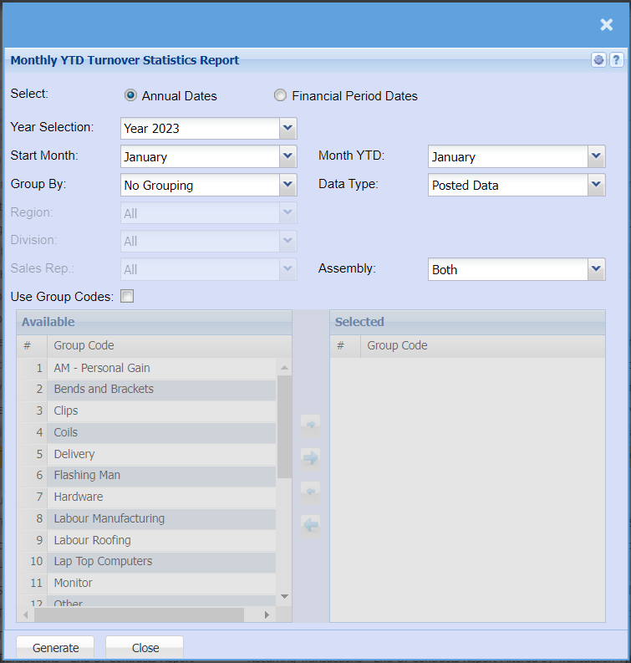The width and height of the screenshot is (631, 663).
Task: Close the dialog with the white X
Action: pos(607,25)
